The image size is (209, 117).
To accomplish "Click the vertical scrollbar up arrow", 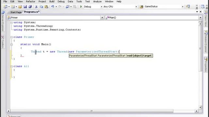I will [x=200, y=24].
